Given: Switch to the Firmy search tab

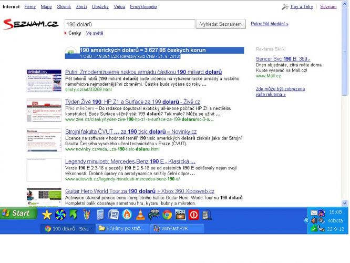Looking at the screenshot, I should [x=30, y=7].
